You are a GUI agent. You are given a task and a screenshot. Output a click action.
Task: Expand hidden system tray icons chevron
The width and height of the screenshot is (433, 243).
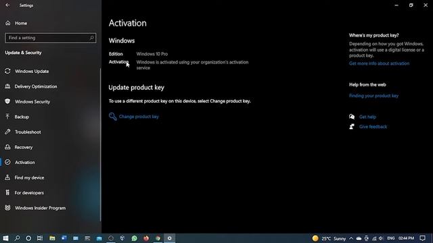click(x=351, y=238)
